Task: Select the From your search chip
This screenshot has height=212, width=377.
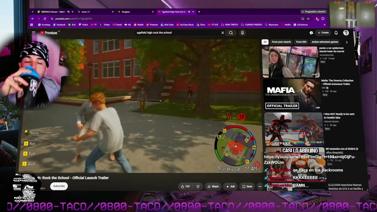Action: click(x=281, y=42)
